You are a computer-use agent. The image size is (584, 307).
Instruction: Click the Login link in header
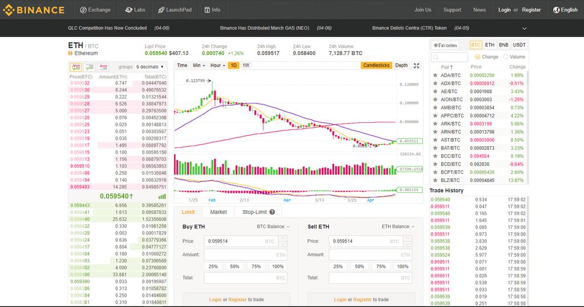[x=504, y=10]
